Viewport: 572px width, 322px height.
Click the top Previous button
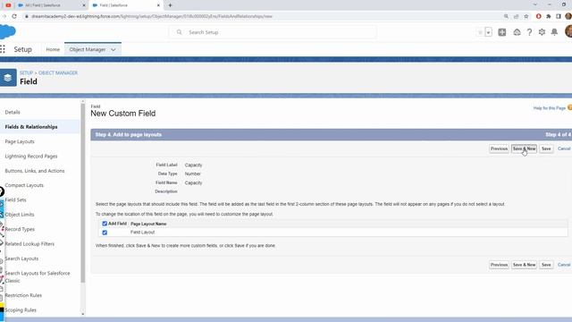point(499,148)
